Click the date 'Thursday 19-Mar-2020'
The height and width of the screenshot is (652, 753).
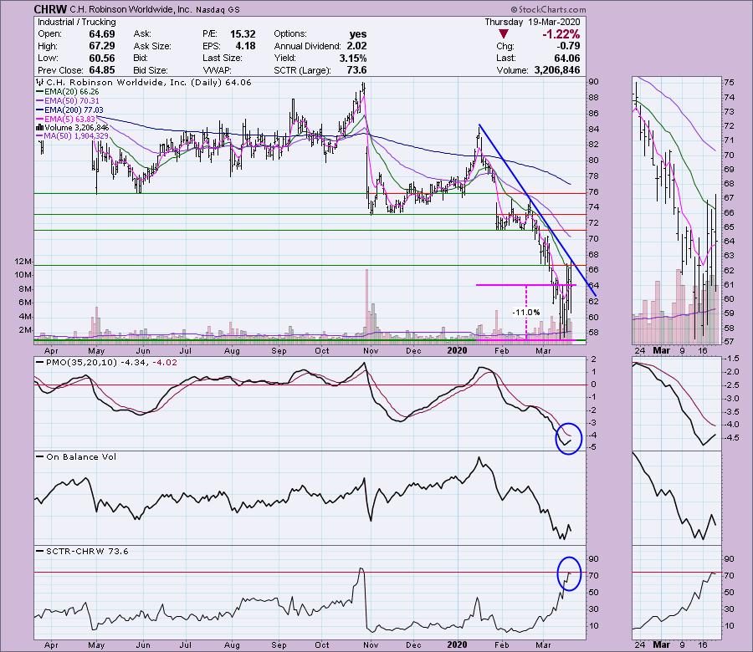pos(532,22)
